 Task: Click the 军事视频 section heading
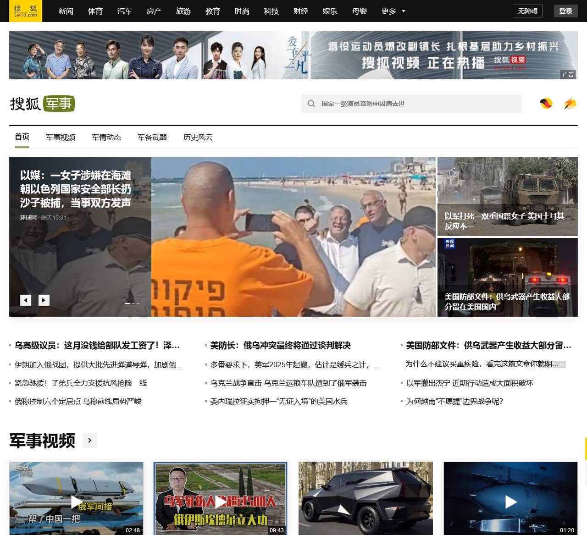pos(42,441)
